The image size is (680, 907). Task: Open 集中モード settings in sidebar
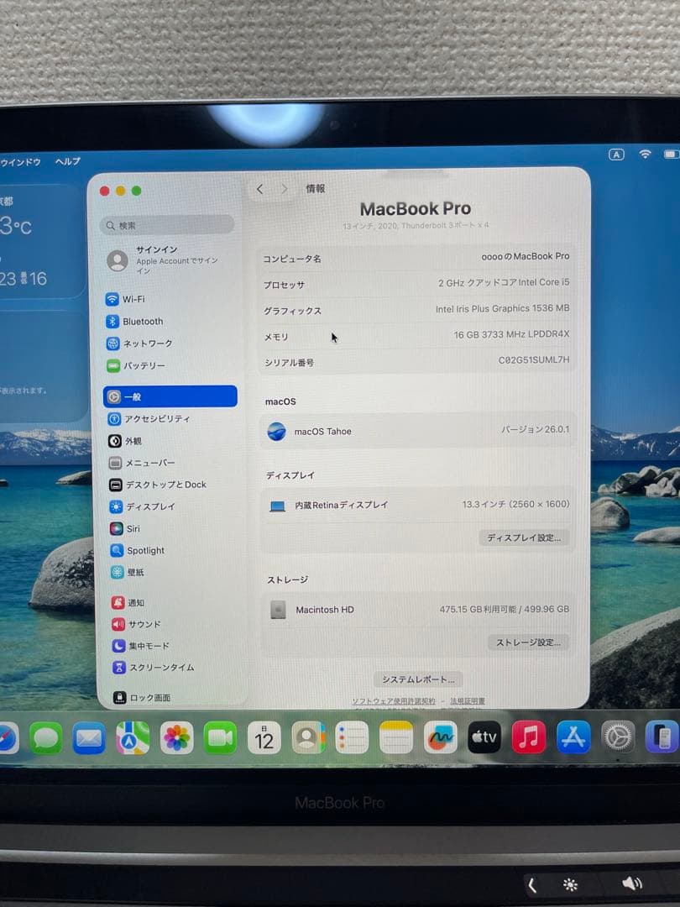point(140,646)
